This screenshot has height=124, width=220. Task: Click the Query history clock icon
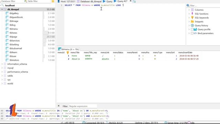pos(192,25)
